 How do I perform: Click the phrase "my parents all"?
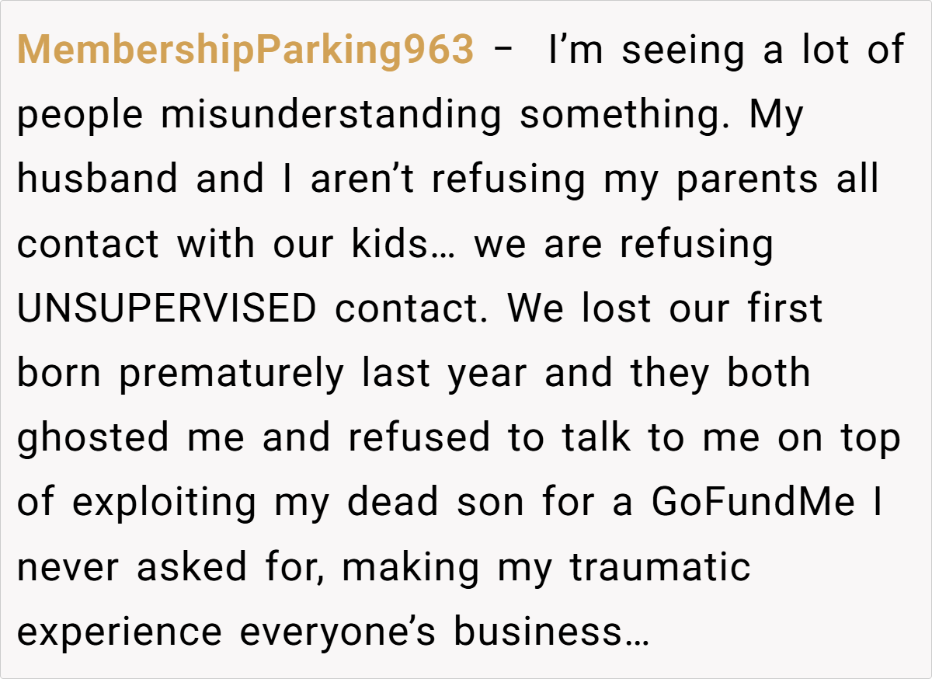[x=777, y=179]
